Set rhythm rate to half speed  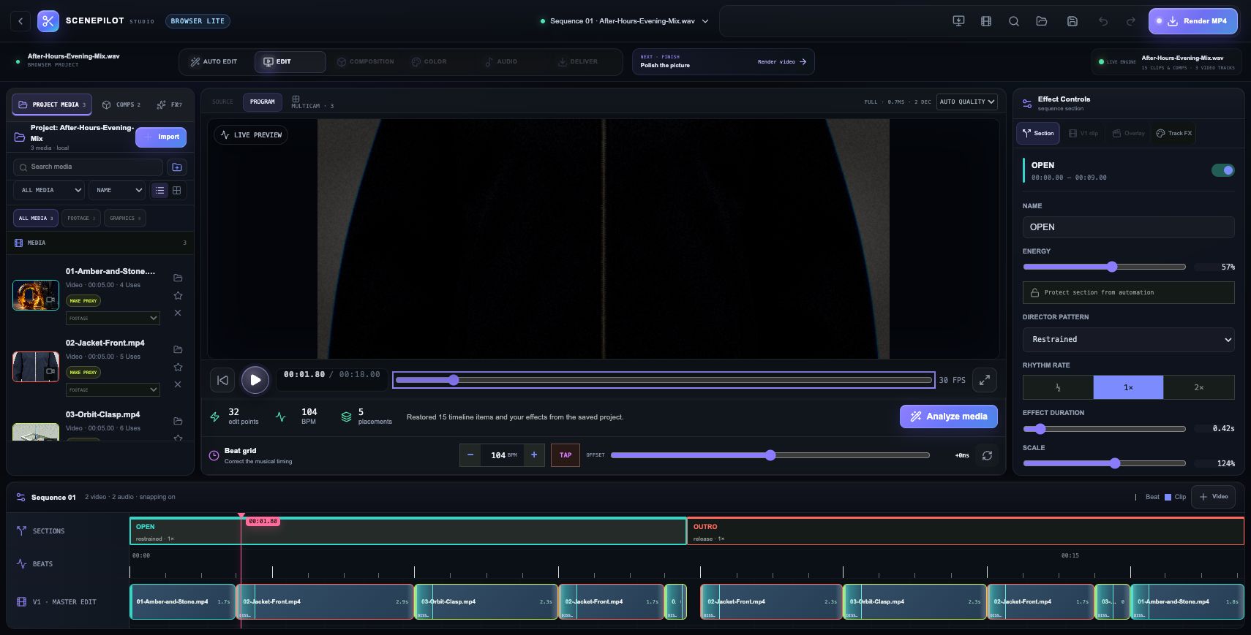click(x=1058, y=387)
